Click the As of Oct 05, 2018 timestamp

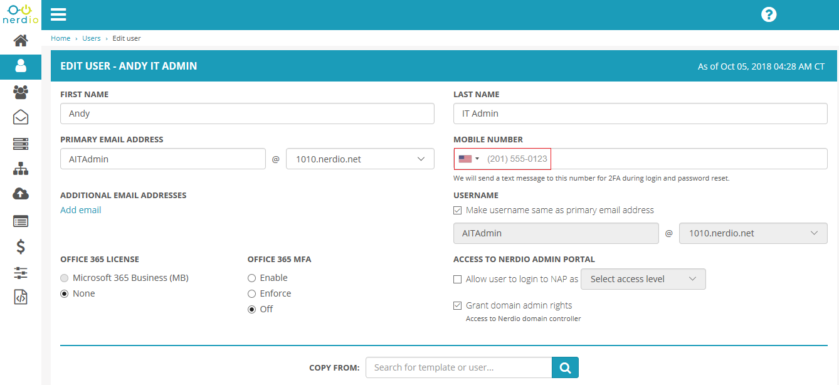point(761,66)
